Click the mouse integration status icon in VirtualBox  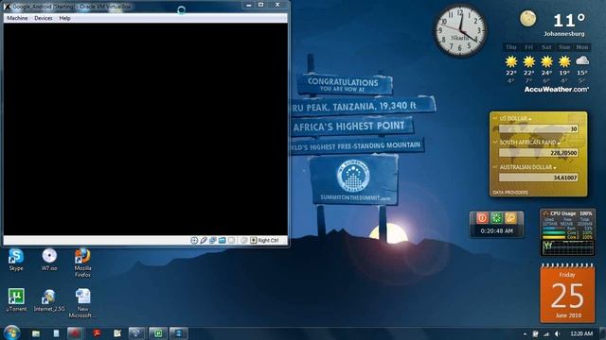point(244,240)
